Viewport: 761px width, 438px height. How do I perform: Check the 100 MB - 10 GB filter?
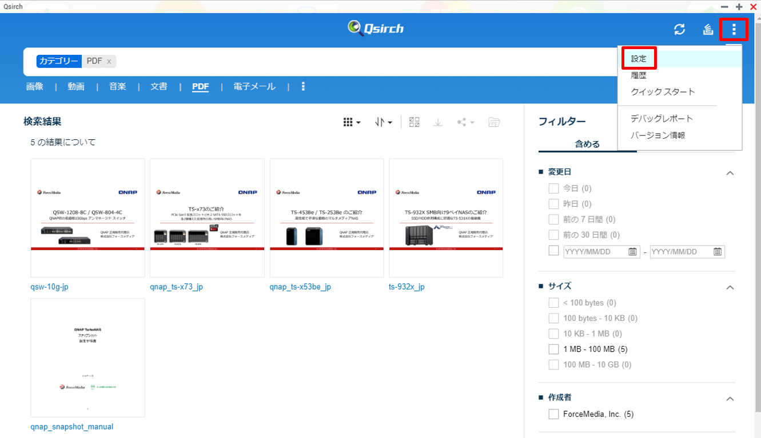[553, 364]
